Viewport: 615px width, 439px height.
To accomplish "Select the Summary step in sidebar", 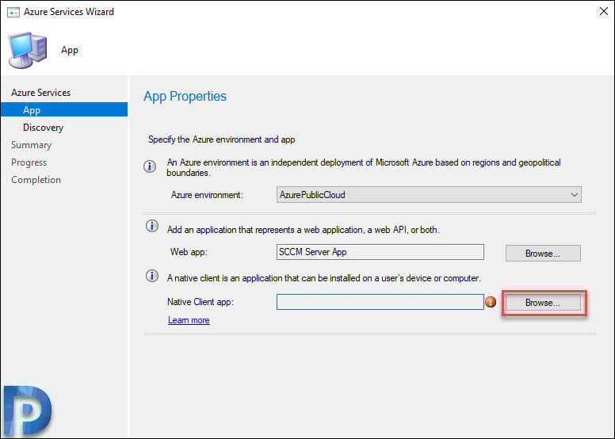I will 32,145.
